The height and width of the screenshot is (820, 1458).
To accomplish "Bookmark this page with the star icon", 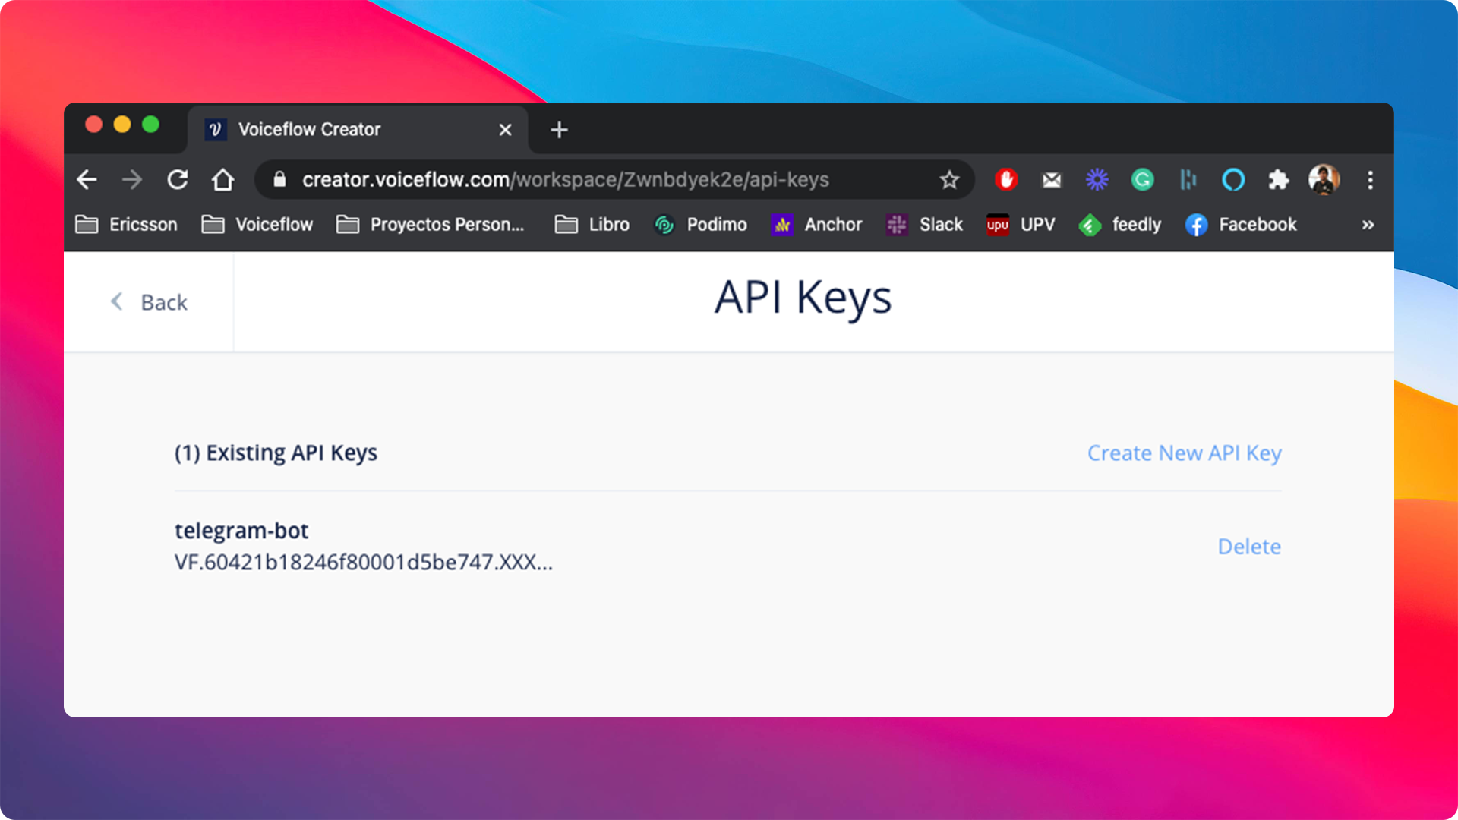I will 949,180.
